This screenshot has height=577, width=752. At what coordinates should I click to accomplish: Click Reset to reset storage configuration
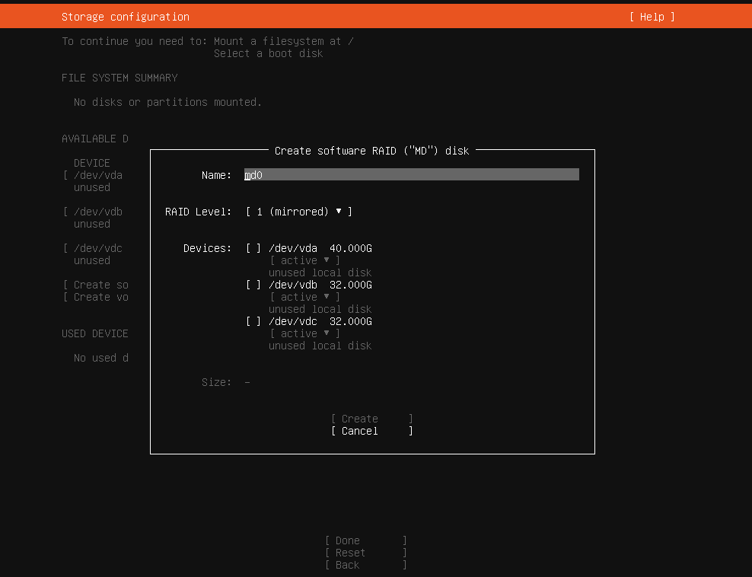365,553
